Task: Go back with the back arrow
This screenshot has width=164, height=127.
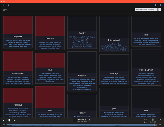Action: (8, 5)
